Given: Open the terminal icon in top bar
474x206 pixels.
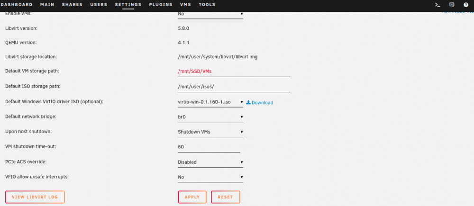Looking at the screenshot, I should (437, 5).
